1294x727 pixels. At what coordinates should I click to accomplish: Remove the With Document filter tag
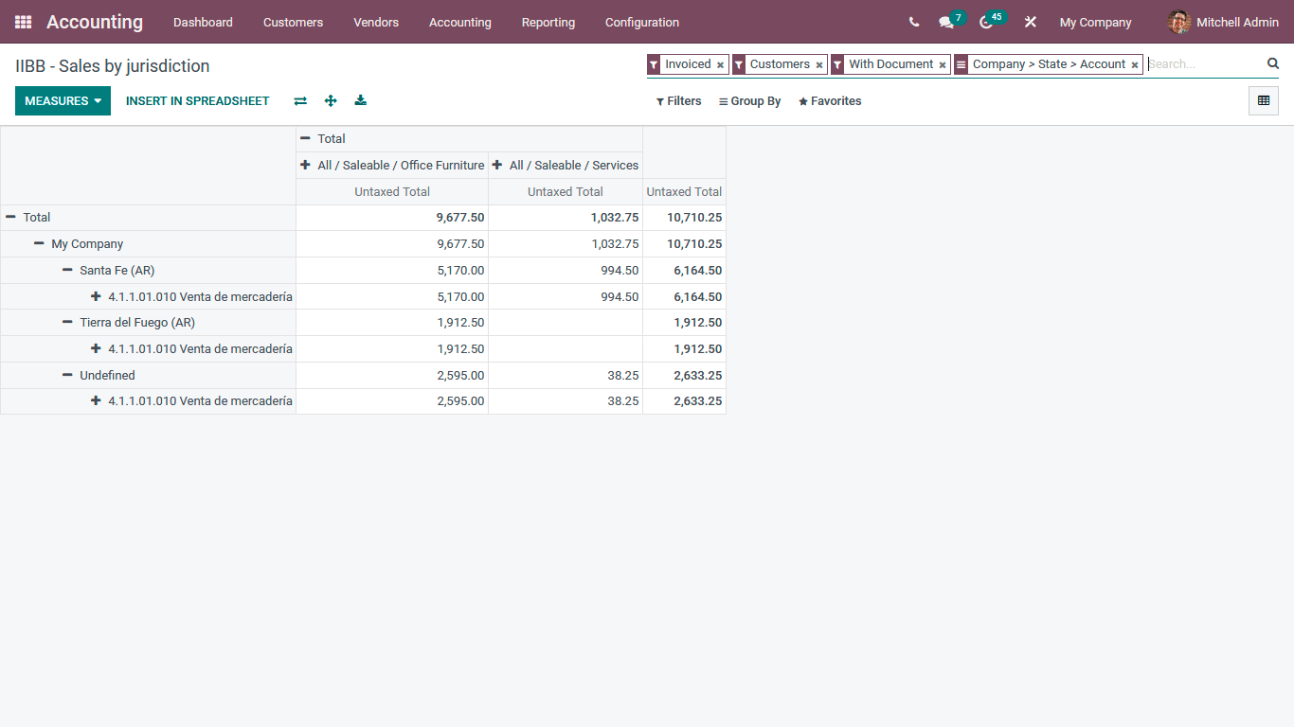(943, 65)
